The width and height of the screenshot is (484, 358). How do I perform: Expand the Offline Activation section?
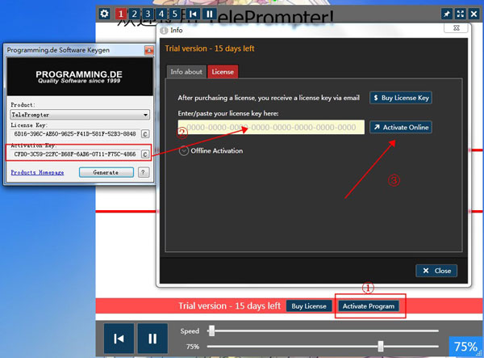click(x=185, y=150)
